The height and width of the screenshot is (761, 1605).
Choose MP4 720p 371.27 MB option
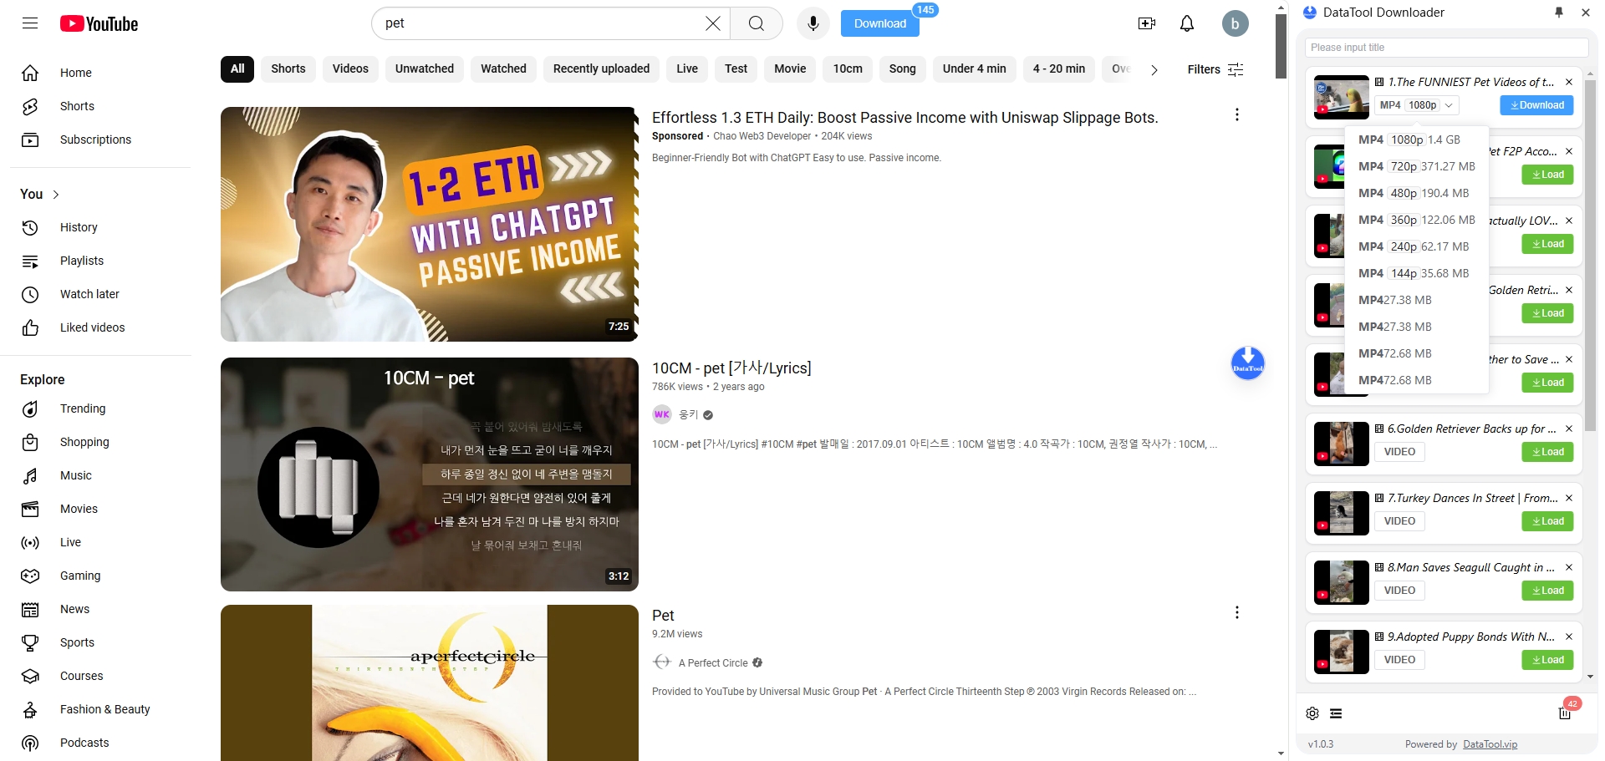[1417, 166]
